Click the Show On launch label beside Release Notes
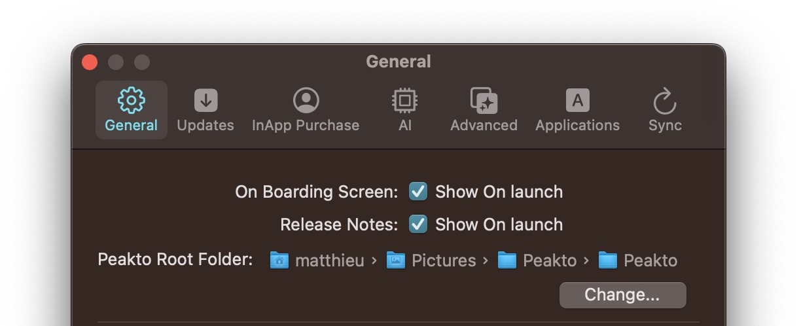 (x=499, y=225)
